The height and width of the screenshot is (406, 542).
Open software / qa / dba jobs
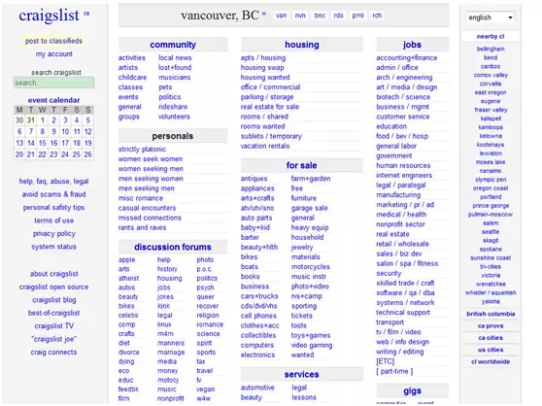[405, 292]
